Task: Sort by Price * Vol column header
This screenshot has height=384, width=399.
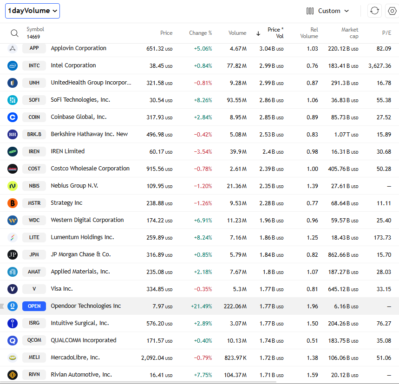Action: tap(275, 33)
